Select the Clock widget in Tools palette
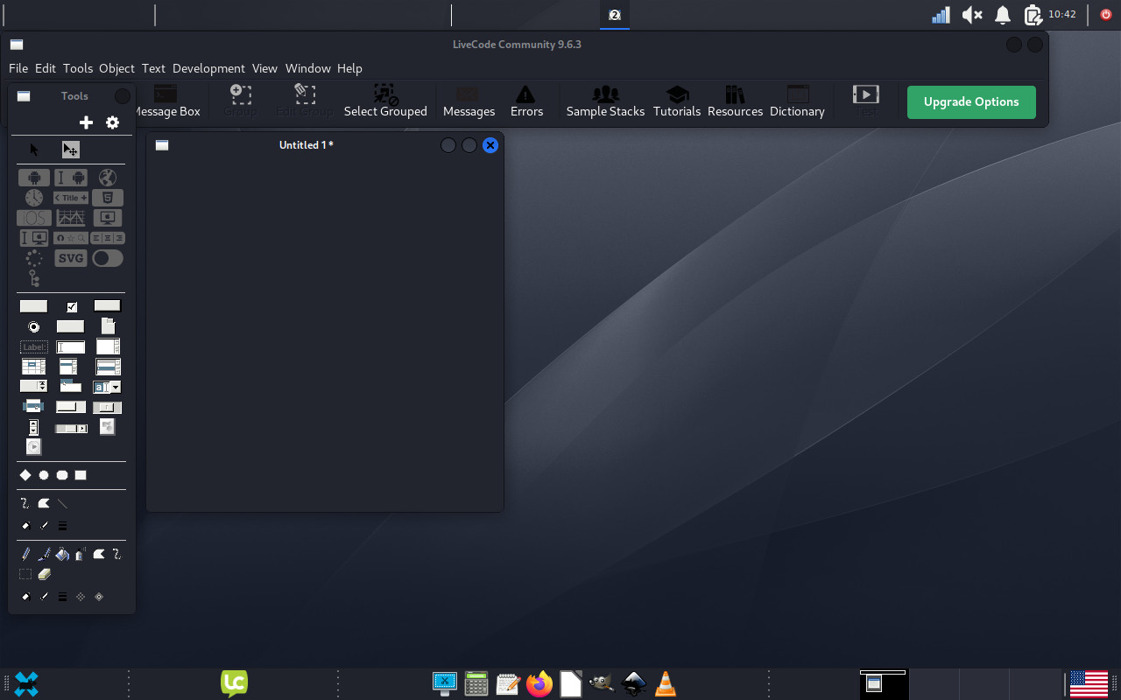 33,198
